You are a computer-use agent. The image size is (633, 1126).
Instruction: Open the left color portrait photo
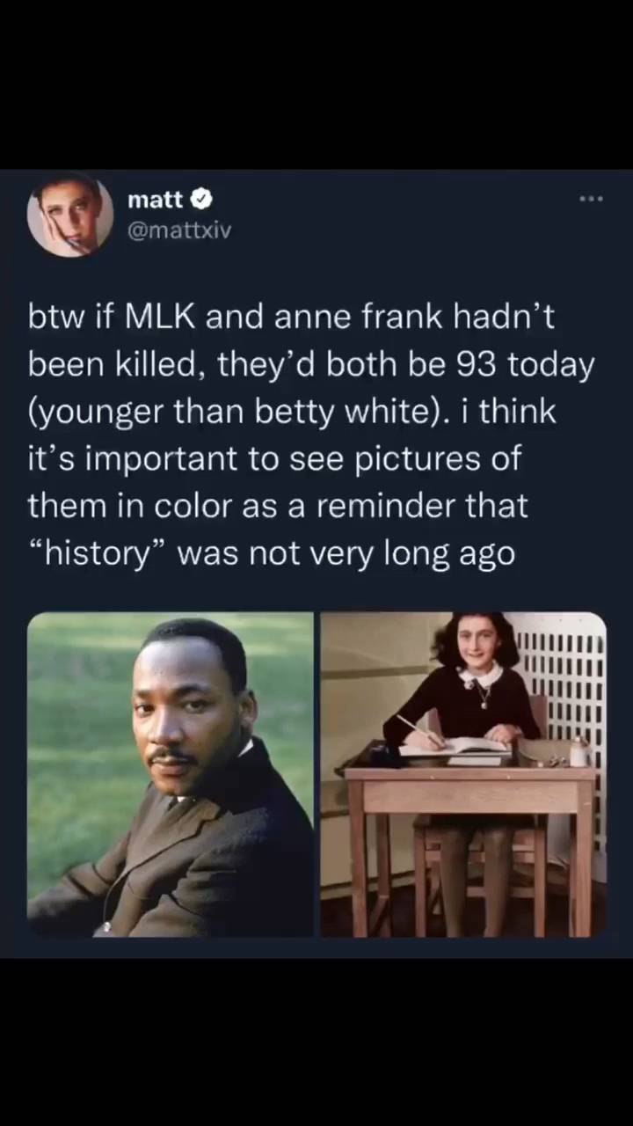tap(171, 774)
